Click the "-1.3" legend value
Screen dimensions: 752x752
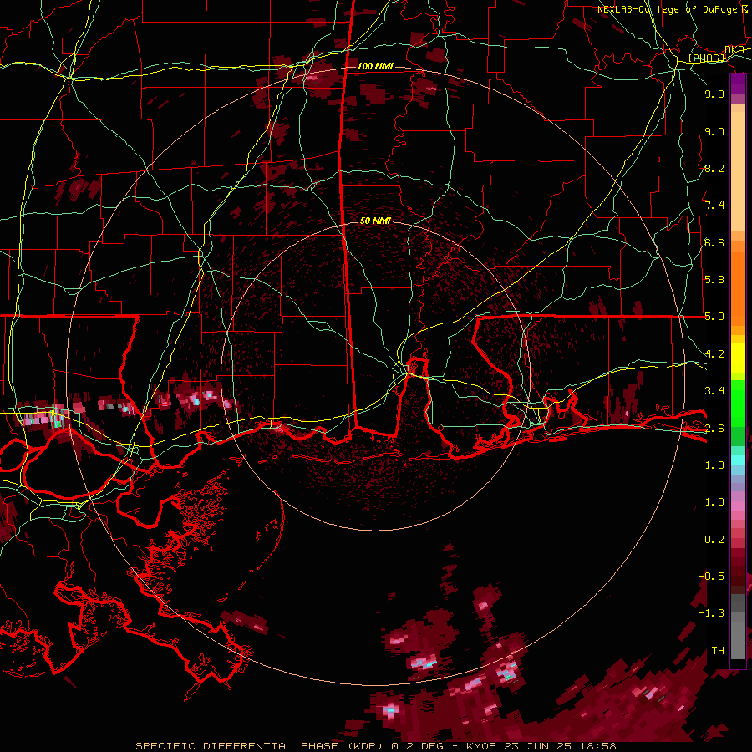(x=711, y=613)
